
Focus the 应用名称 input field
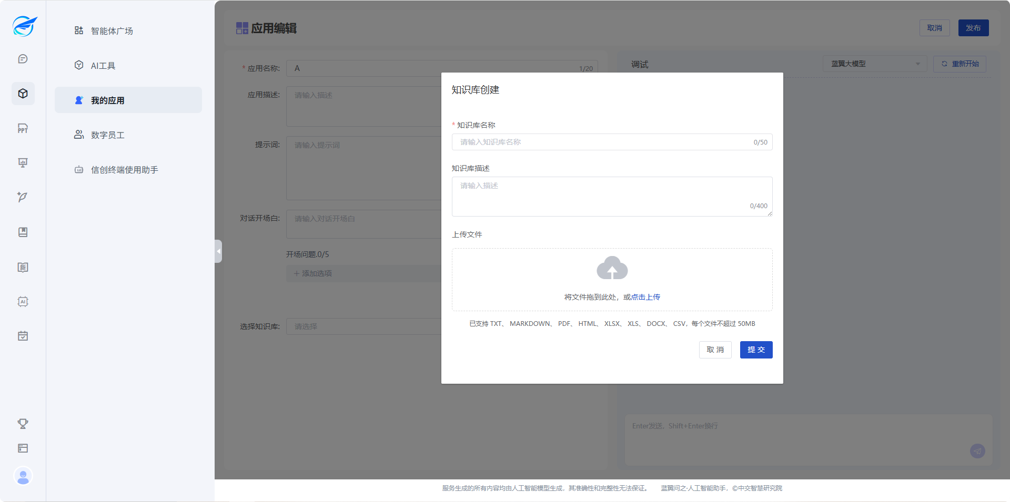[x=442, y=68]
